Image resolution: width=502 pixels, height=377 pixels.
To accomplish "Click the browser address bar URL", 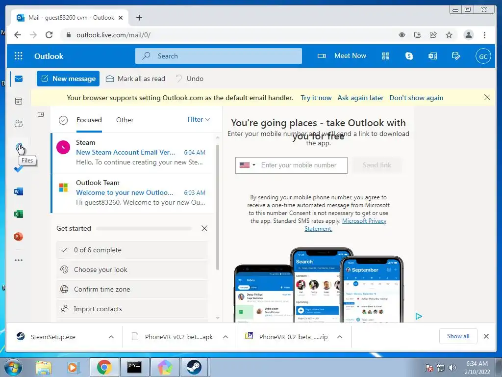I will click(113, 35).
